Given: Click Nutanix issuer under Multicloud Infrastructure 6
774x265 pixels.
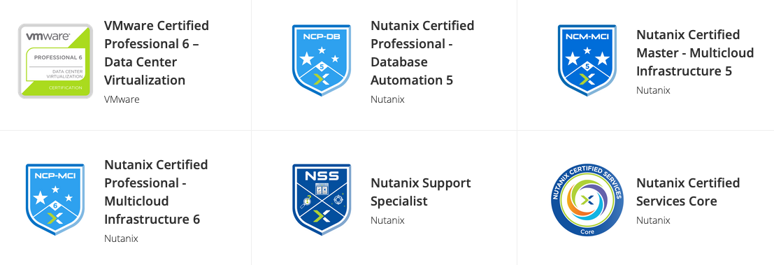Looking at the screenshot, I should (x=121, y=238).
